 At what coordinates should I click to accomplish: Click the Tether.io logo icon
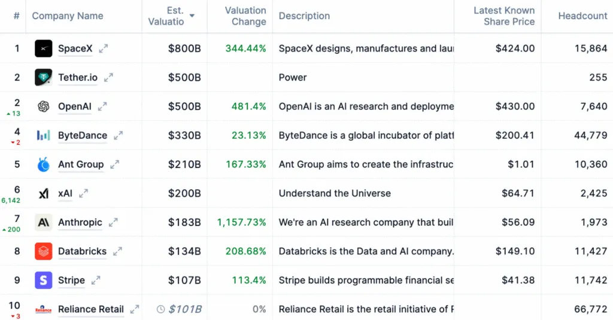[44, 77]
